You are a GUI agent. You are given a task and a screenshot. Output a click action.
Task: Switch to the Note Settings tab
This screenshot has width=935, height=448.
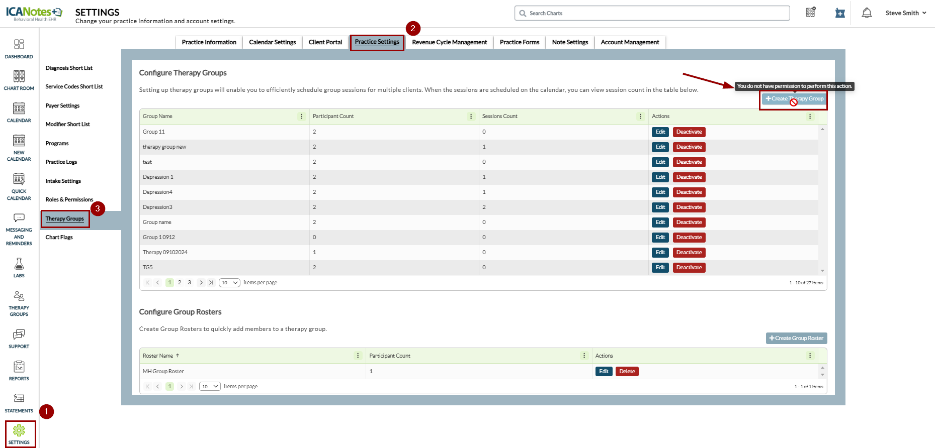[x=570, y=42]
